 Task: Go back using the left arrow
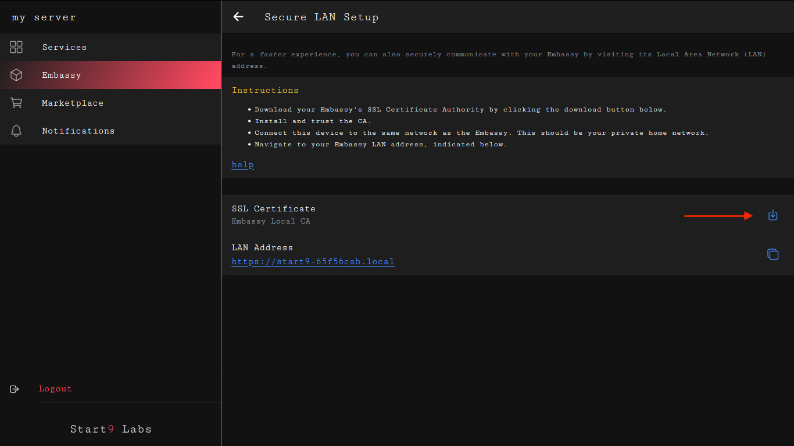pos(238,17)
